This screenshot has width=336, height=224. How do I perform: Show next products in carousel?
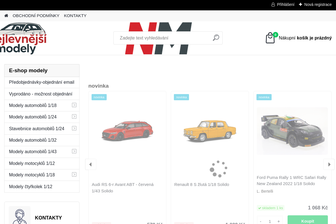[x=329, y=164]
